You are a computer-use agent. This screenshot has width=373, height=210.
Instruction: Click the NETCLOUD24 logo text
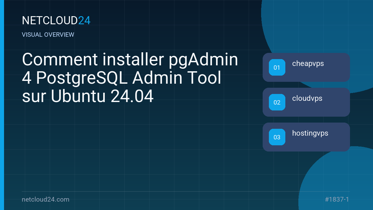point(56,21)
